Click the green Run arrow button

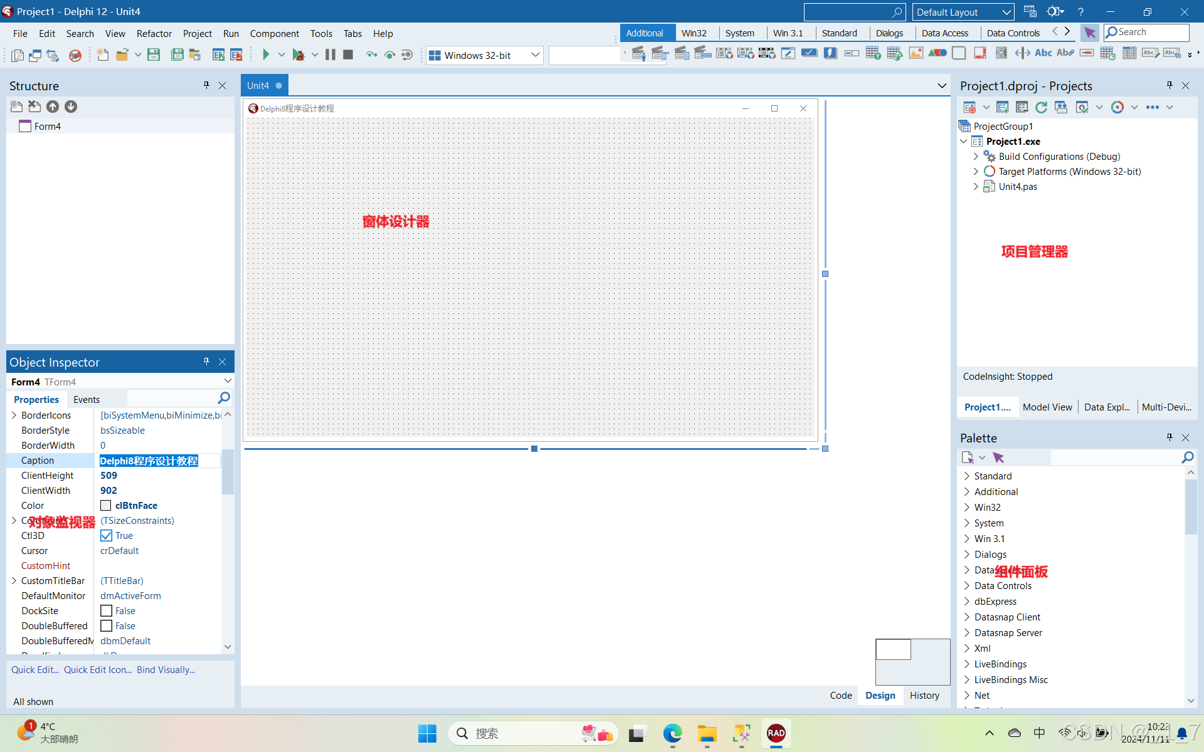point(265,55)
